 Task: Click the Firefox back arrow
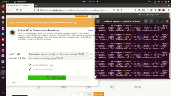click(x=9, y=10)
